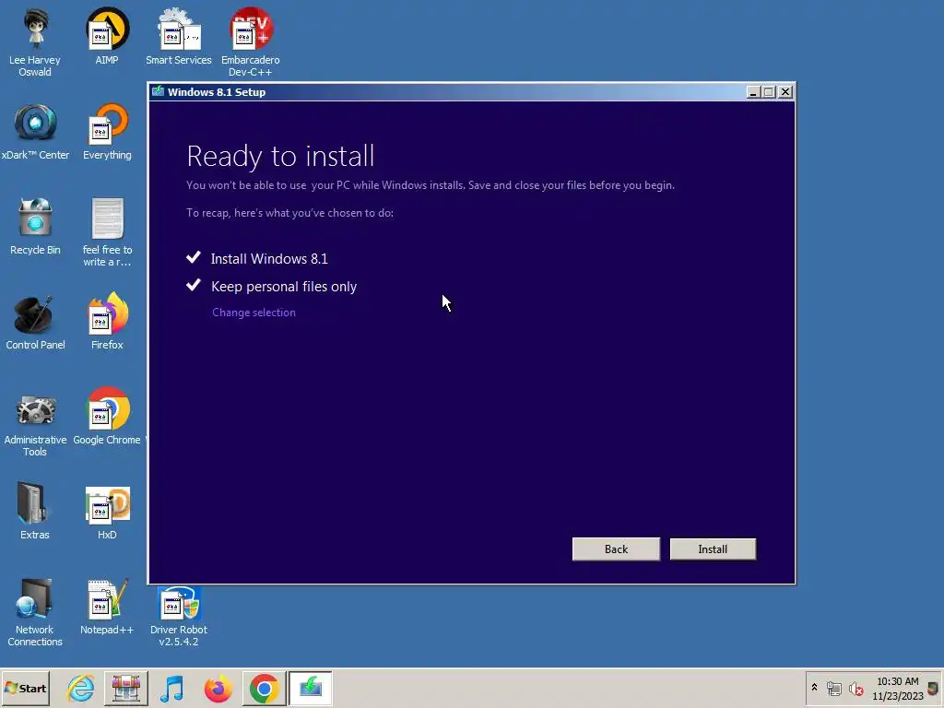The height and width of the screenshot is (708, 944).
Task: Click the checkmark beside Keep personal files
Action: click(194, 285)
